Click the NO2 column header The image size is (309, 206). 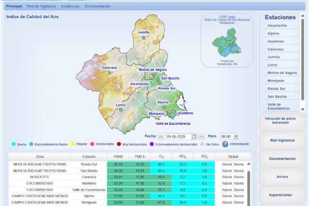point(183,157)
